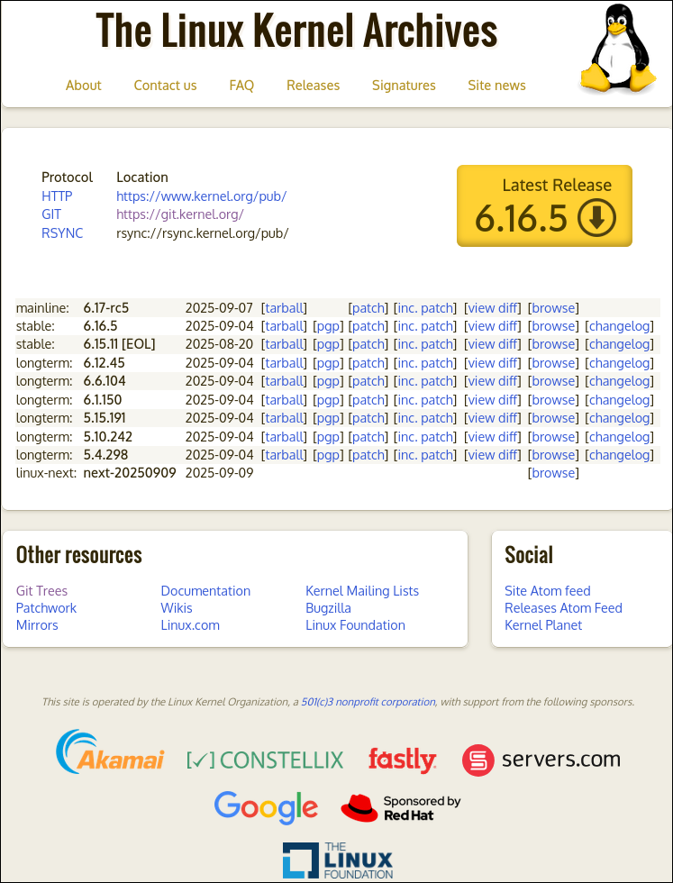Open the Git Trees resource link
Viewport: 673px width, 883px height.
coord(41,591)
